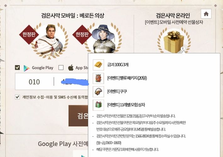The height and width of the screenshot is (157, 223).
Task: Click the golden gift box image
Action: pos(174,42)
